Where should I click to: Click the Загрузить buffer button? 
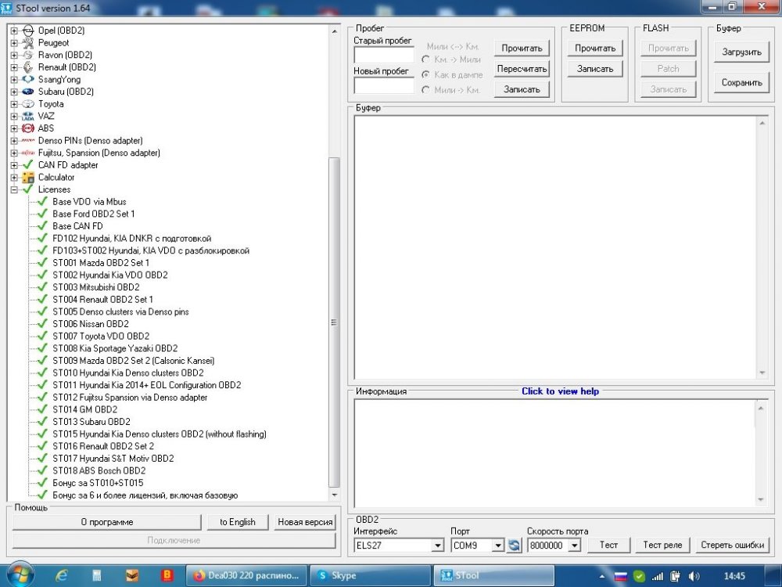pos(741,52)
